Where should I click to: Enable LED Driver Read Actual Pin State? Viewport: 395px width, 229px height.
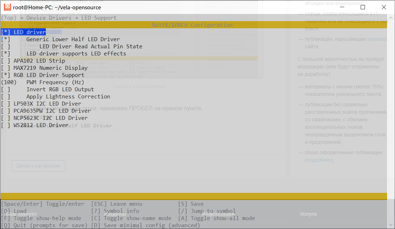[x=5, y=47]
